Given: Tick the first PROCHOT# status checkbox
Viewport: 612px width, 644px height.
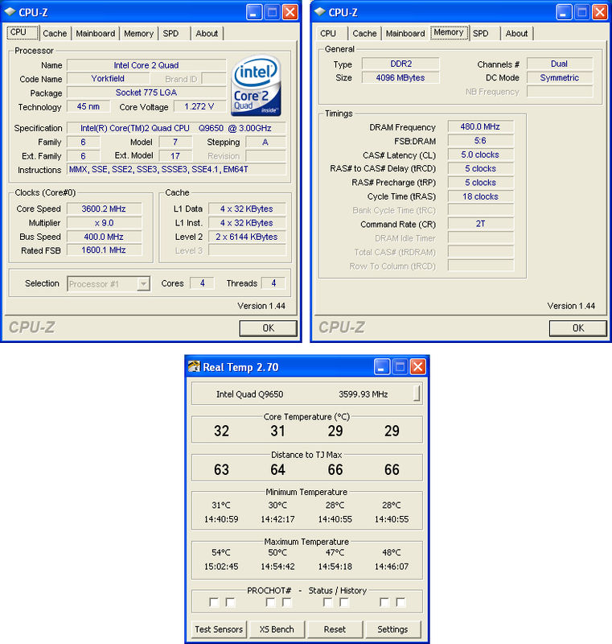Looking at the screenshot, I should (214, 602).
